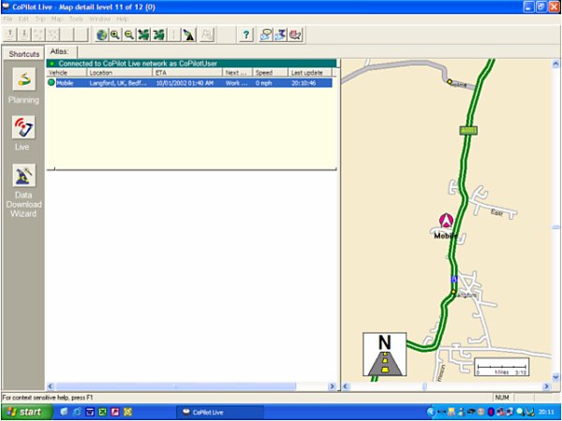The width and height of the screenshot is (562, 421).
Task: Click the toolbar icon with the dark arrow
Action: pyautogui.click(x=281, y=35)
